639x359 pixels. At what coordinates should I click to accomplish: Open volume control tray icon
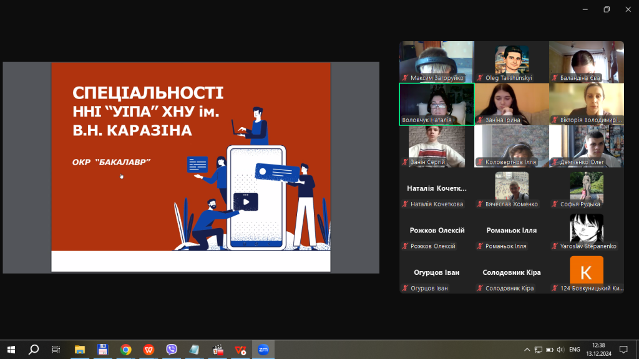pos(560,350)
